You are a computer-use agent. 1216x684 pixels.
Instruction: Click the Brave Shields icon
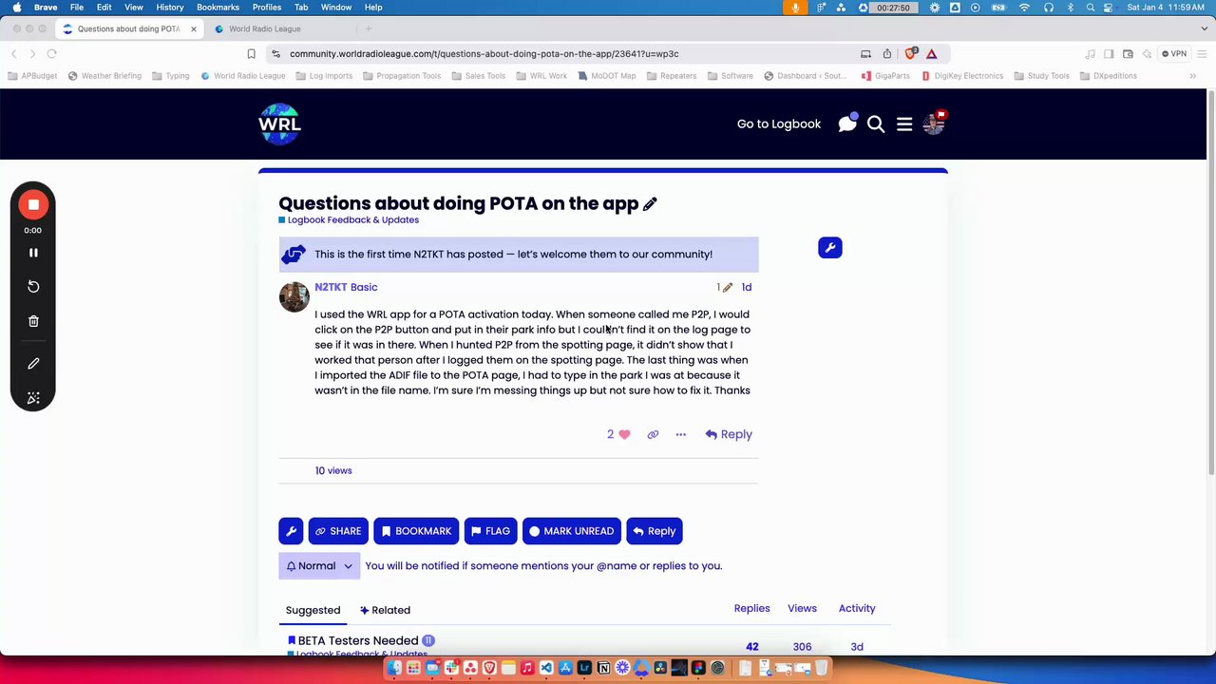click(x=911, y=53)
